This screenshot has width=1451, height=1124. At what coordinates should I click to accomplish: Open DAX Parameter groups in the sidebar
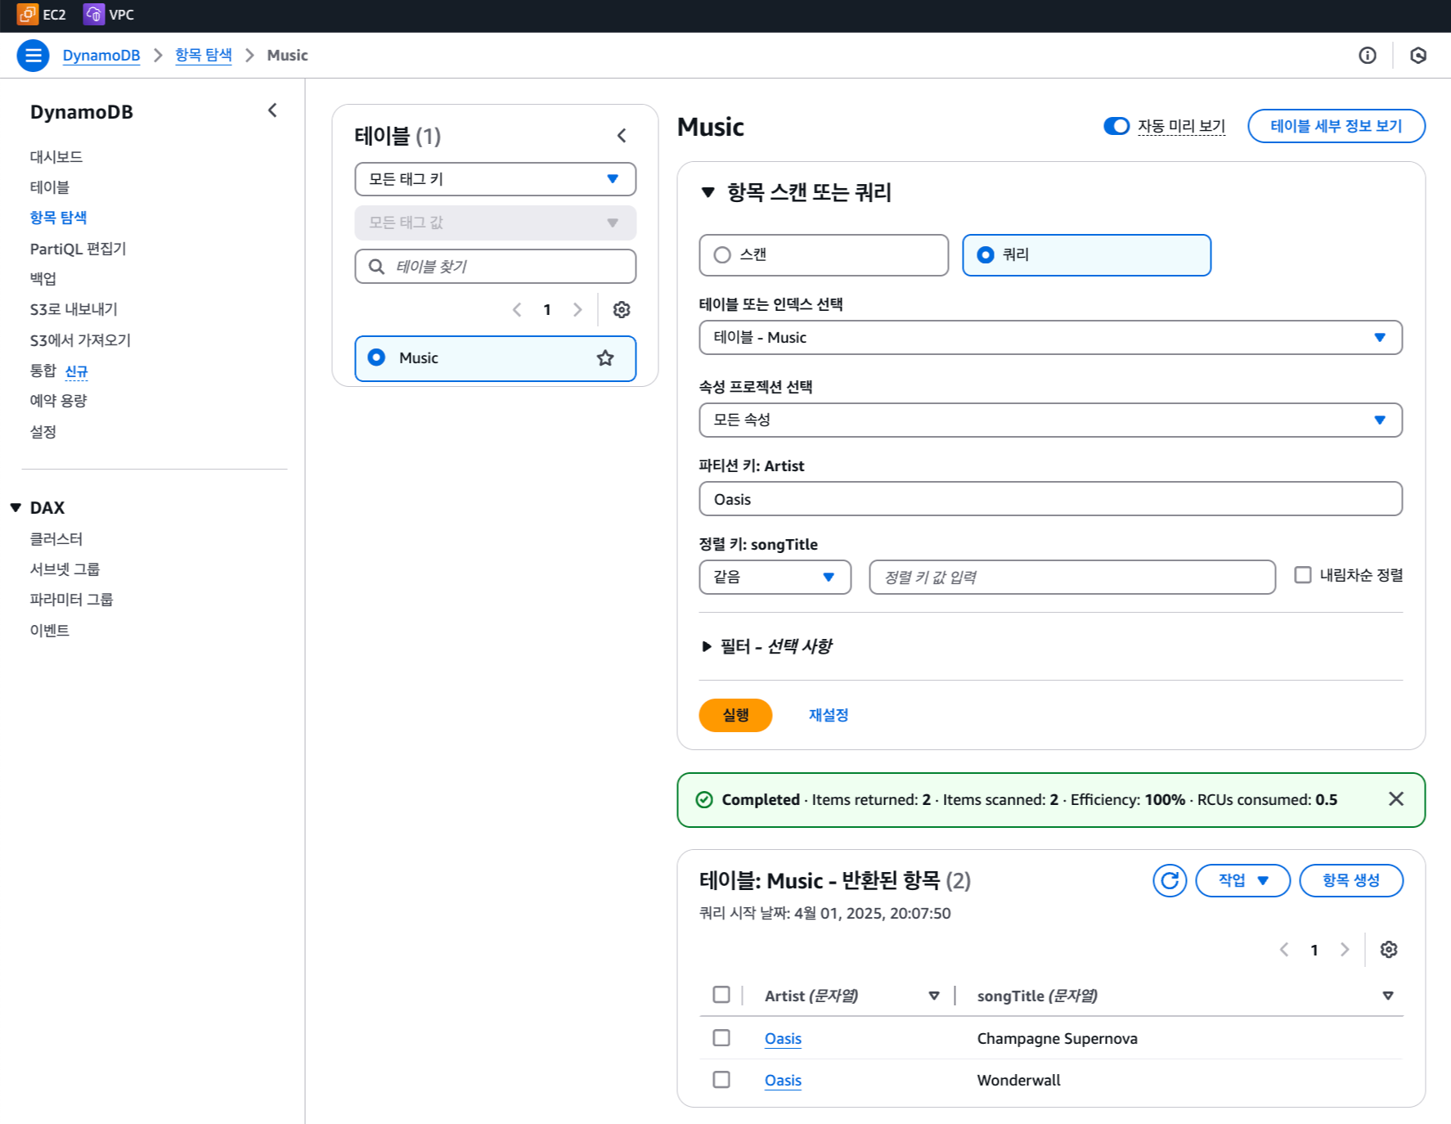click(x=71, y=600)
